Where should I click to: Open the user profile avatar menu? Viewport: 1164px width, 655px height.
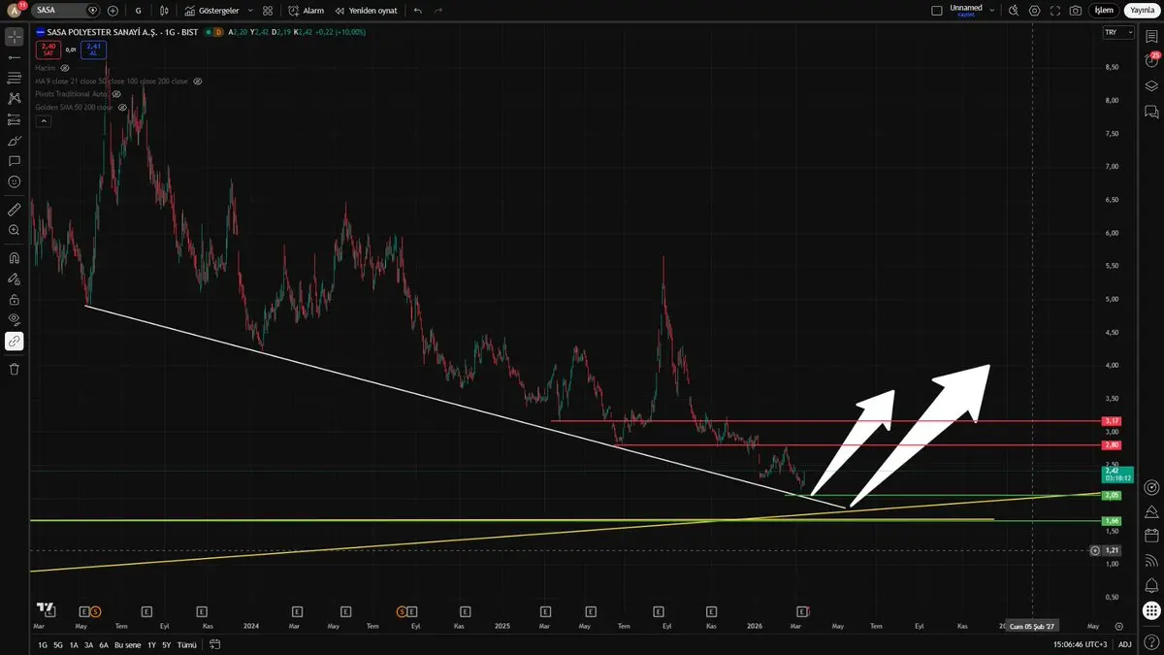pos(15,10)
